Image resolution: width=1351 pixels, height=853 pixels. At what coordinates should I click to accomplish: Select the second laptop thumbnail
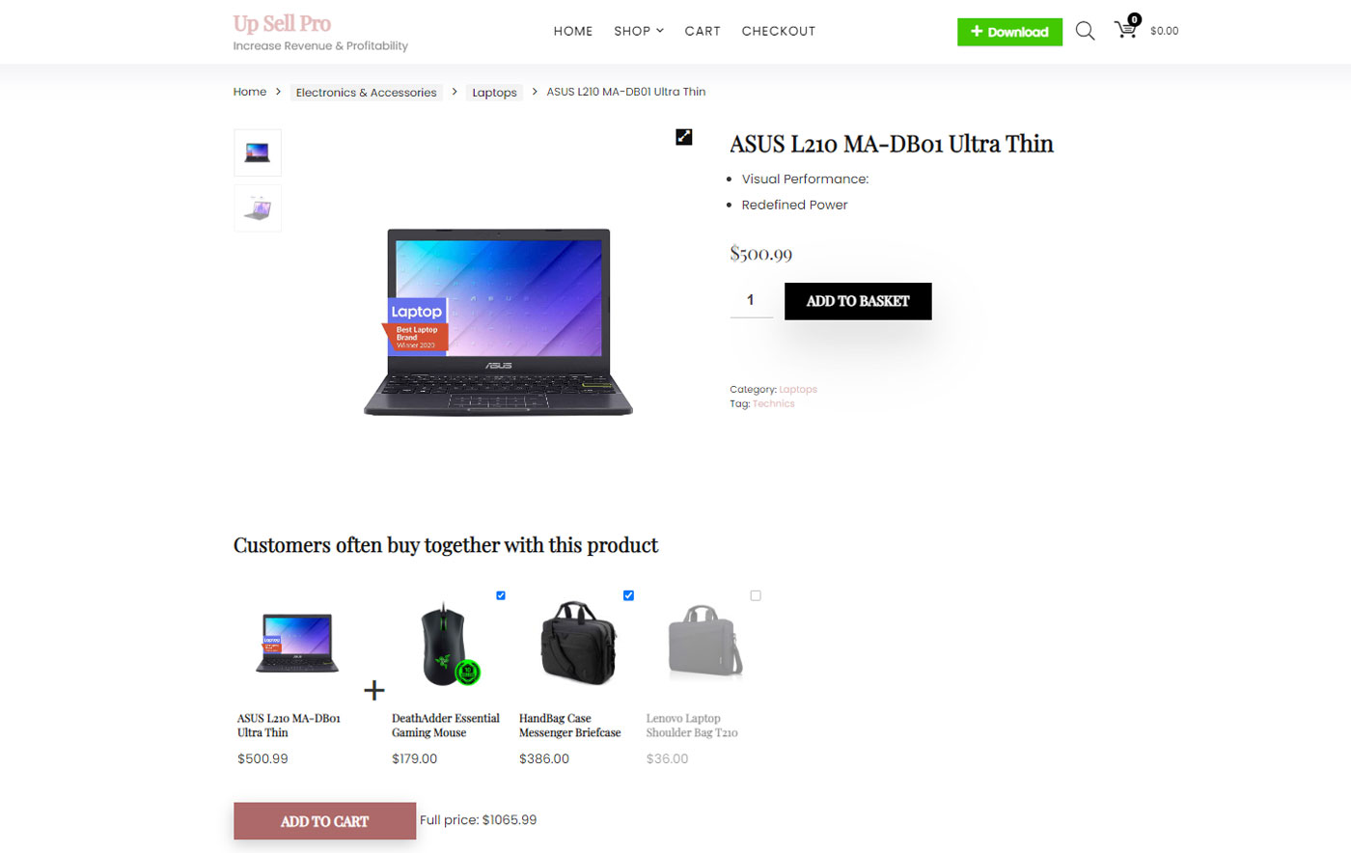pyautogui.click(x=258, y=208)
